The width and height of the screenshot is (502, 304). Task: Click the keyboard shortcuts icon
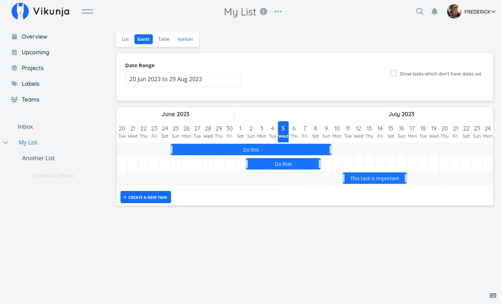click(x=493, y=295)
